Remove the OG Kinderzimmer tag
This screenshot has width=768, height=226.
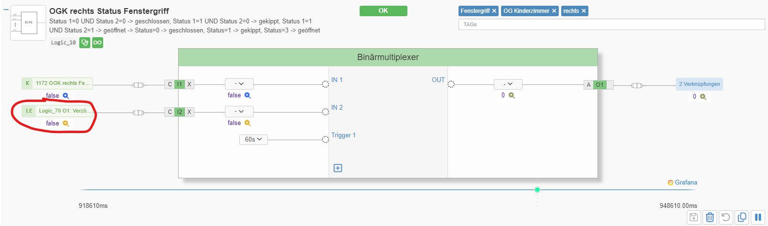click(x=554, y=11)
